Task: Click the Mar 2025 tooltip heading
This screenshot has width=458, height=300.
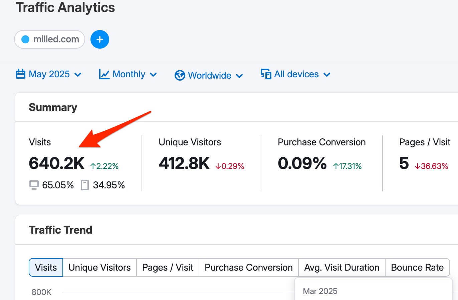Action: 320,291
